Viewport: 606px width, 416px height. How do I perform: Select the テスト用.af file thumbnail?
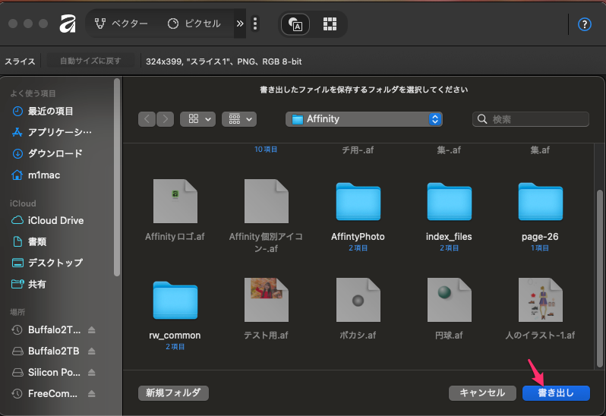[x=267, y=299]
